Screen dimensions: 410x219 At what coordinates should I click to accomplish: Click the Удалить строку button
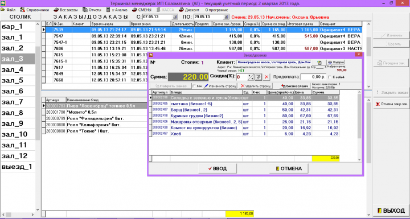(x=256, y=86)
